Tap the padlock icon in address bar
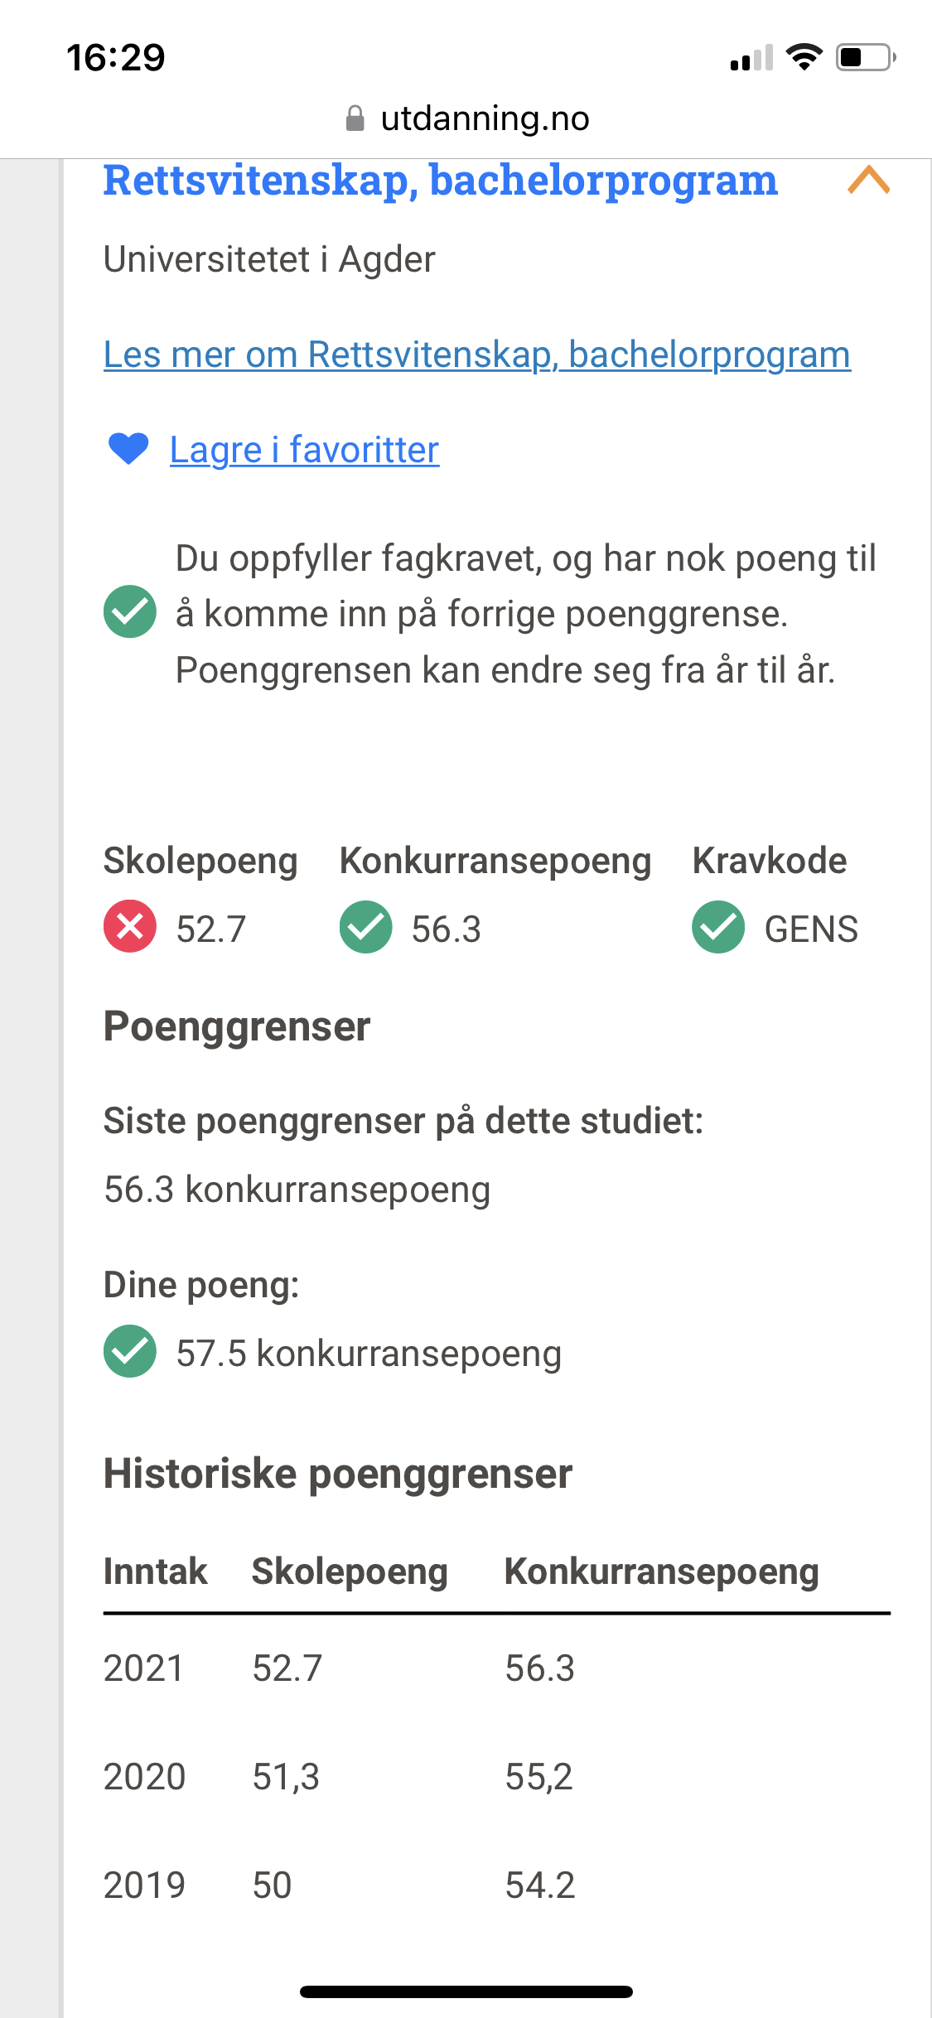 coord(355,118)
